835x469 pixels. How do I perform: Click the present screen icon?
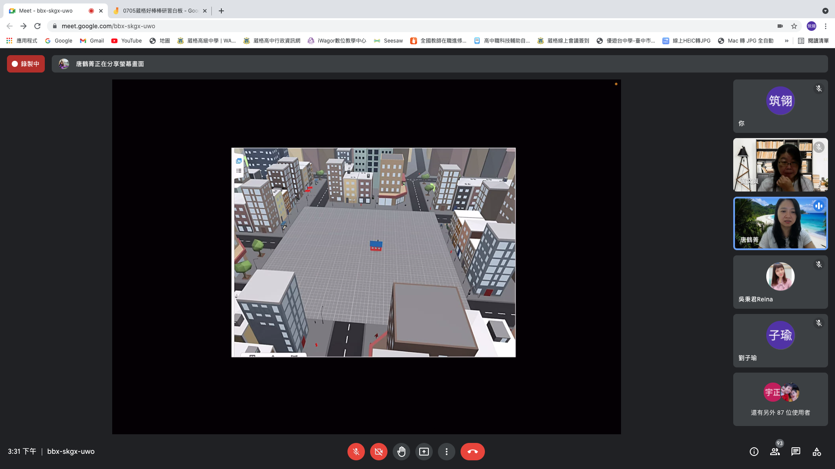(x=424, y=452)
